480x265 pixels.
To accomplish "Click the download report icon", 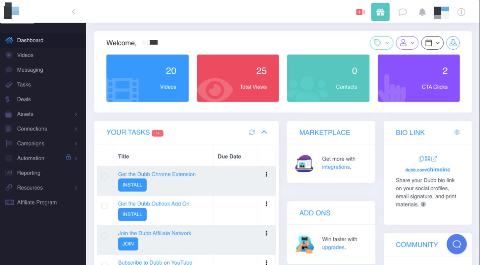I will (x=453, y=43).
